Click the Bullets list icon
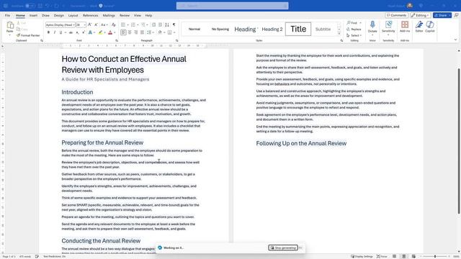 click(123, 24)
